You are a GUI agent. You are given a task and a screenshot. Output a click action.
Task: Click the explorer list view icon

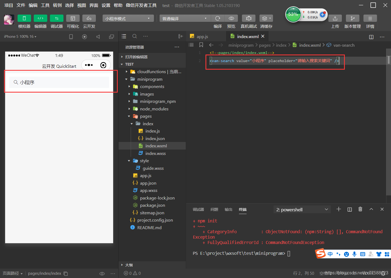click(124, 36)
